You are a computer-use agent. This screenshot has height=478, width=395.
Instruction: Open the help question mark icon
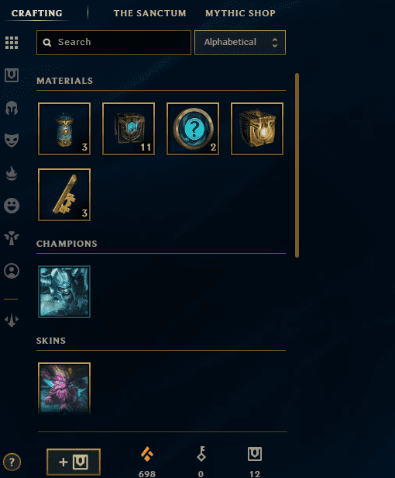[x=12, y=462]
